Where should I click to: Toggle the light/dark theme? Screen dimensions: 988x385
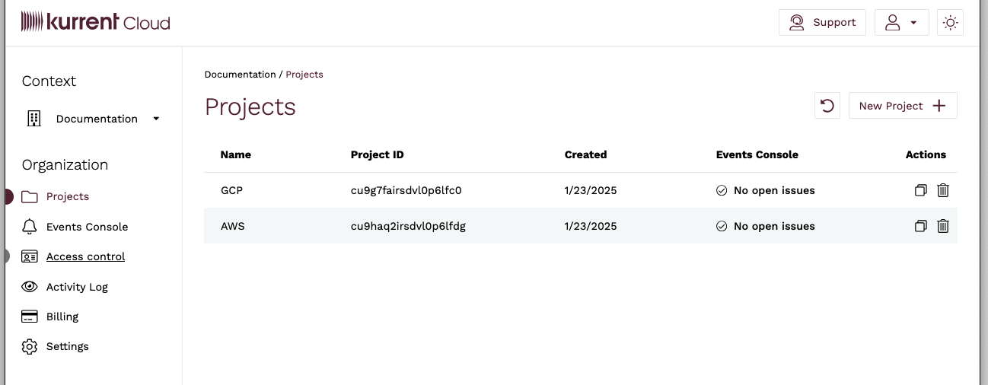[950, 23]
